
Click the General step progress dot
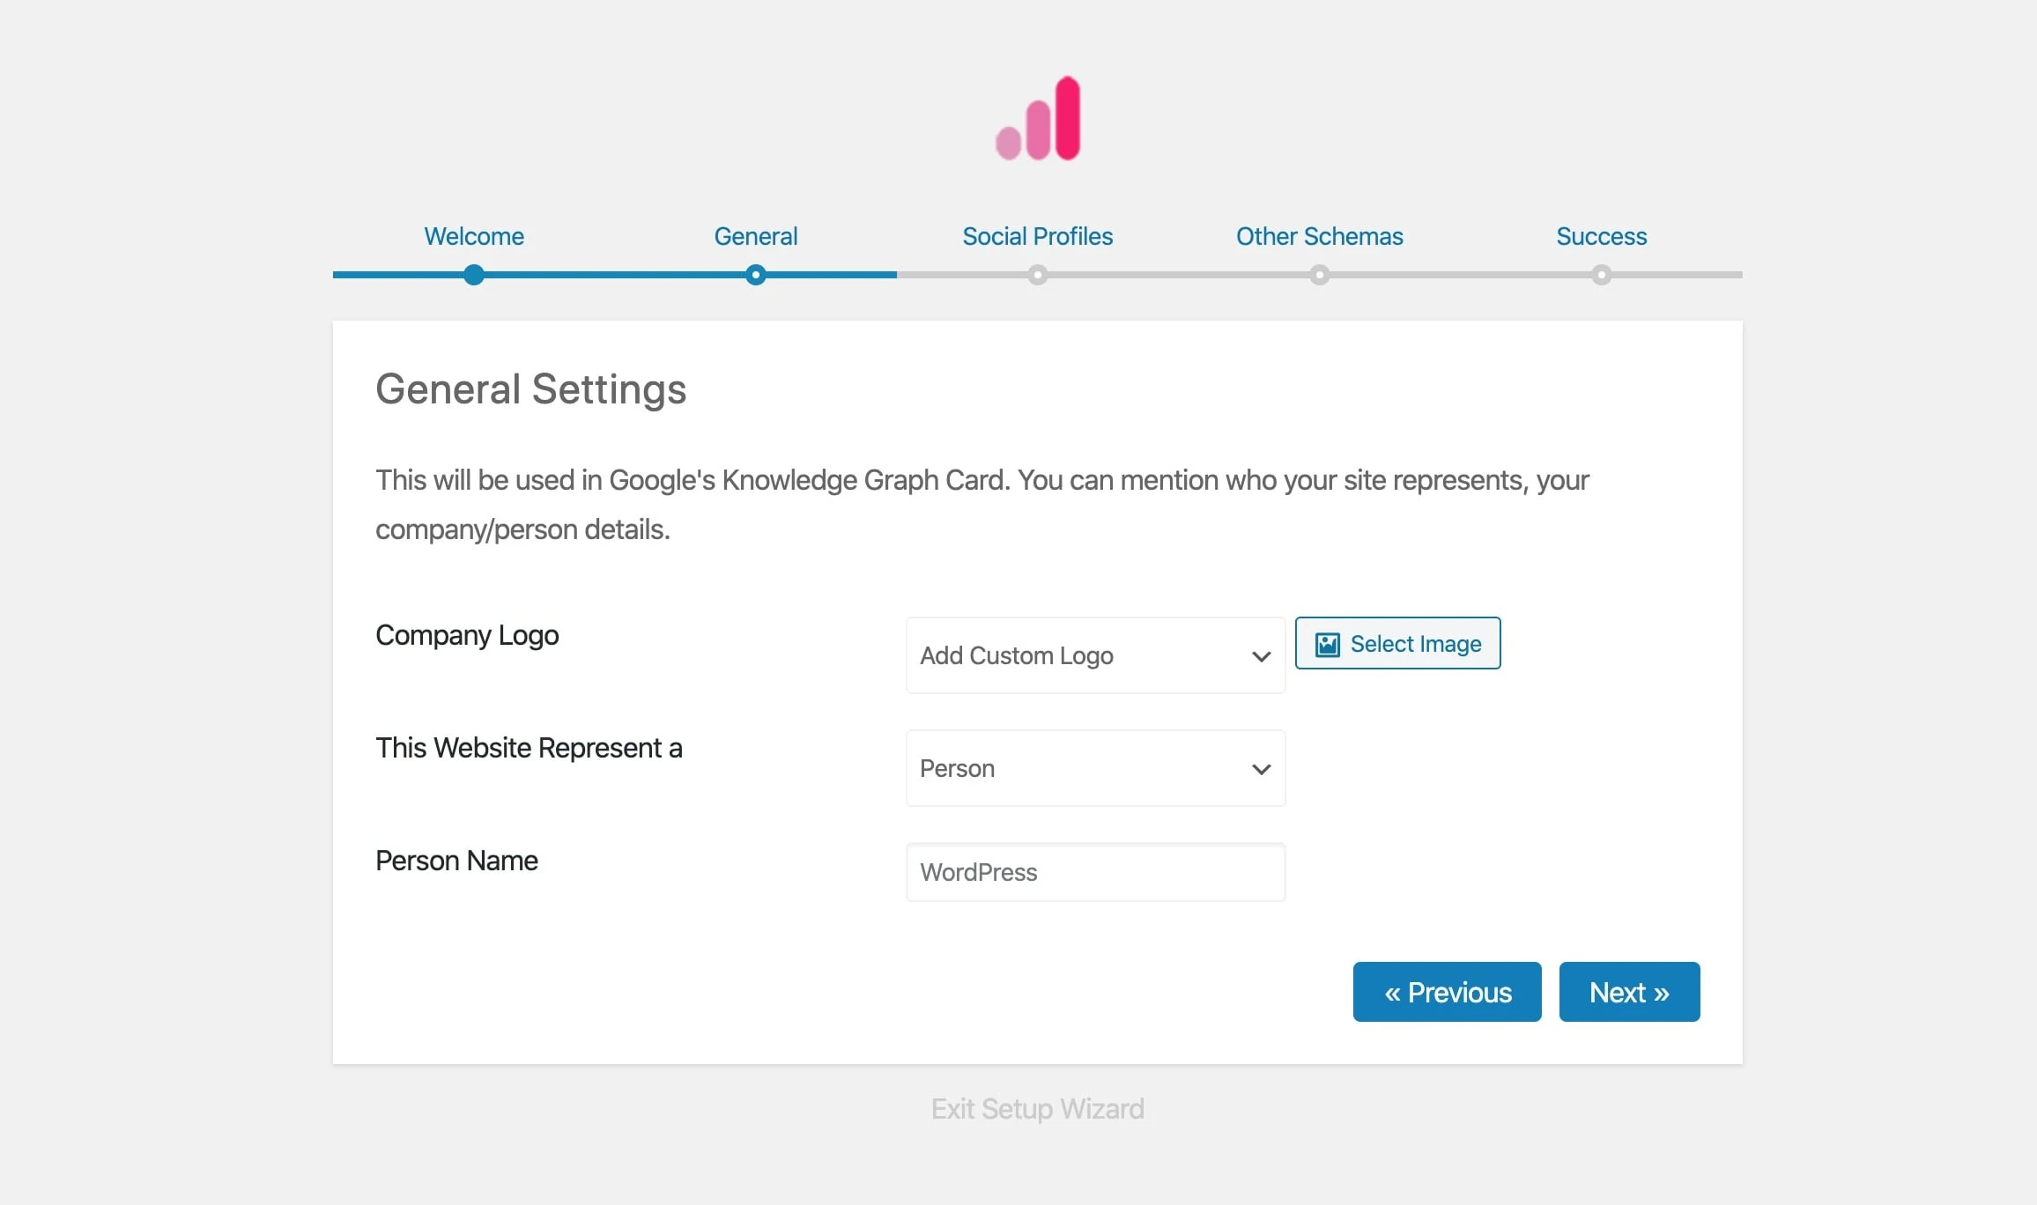(x=755, y=275)
